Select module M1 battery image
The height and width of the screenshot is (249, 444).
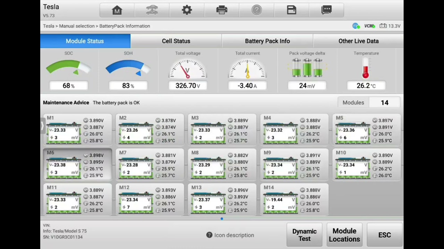click(63, 133)
